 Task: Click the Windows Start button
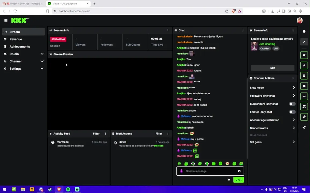tap(4, 190)
